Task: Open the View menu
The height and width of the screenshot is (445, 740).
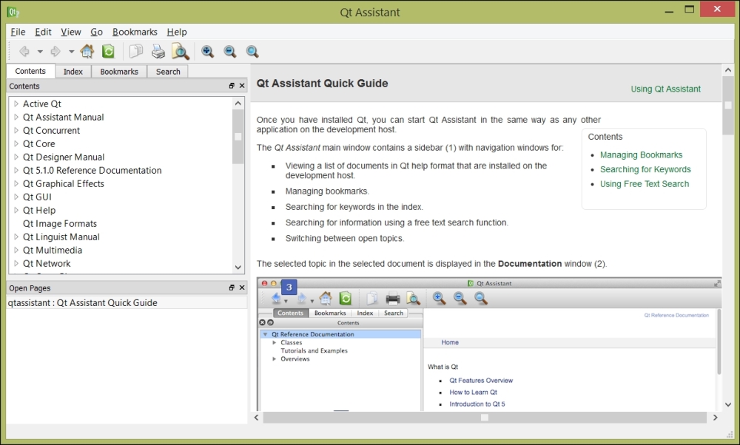Action: [x=71, y=32]
